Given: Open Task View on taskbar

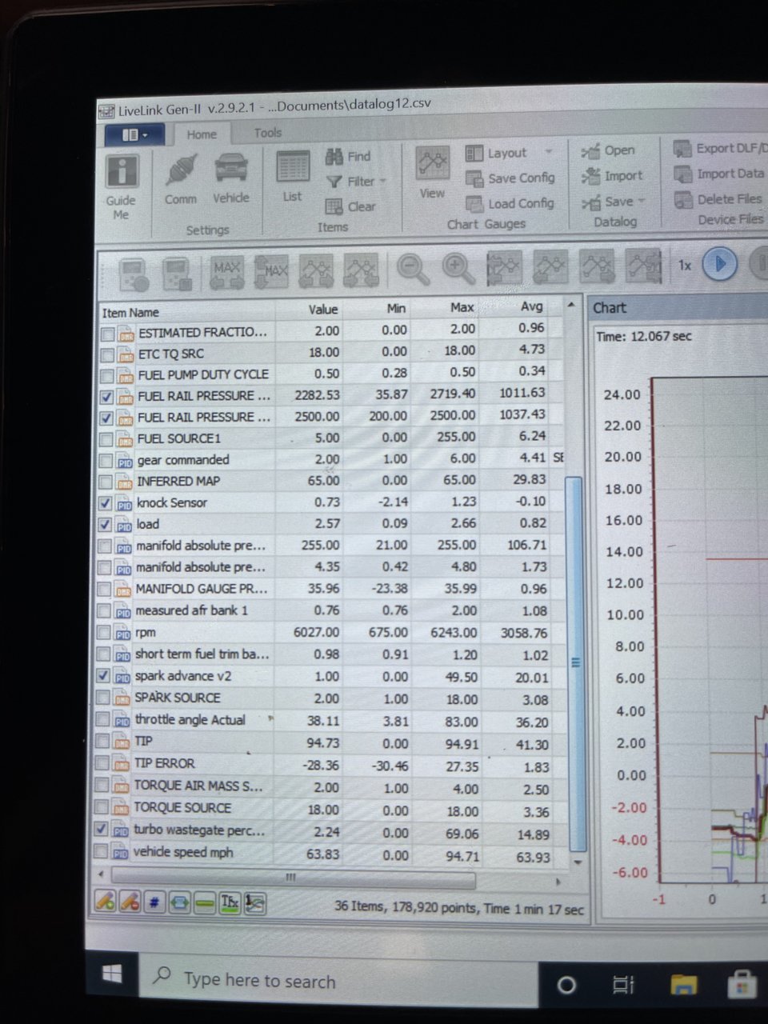Looking at the screenshot, I should (623, 985).
